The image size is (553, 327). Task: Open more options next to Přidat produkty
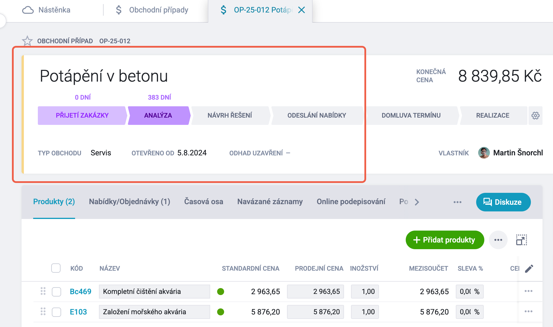[498, 240]
